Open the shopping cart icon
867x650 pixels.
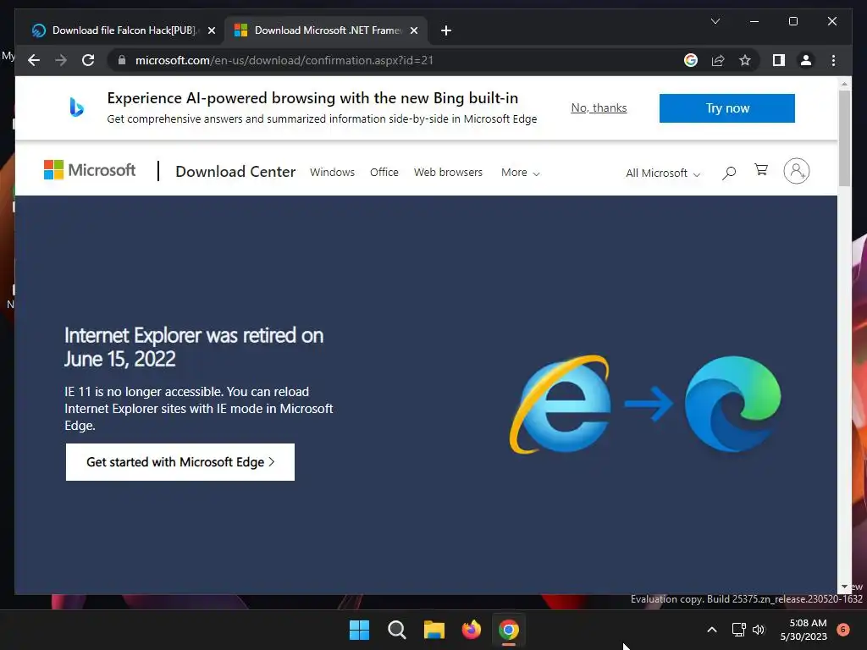761,170
